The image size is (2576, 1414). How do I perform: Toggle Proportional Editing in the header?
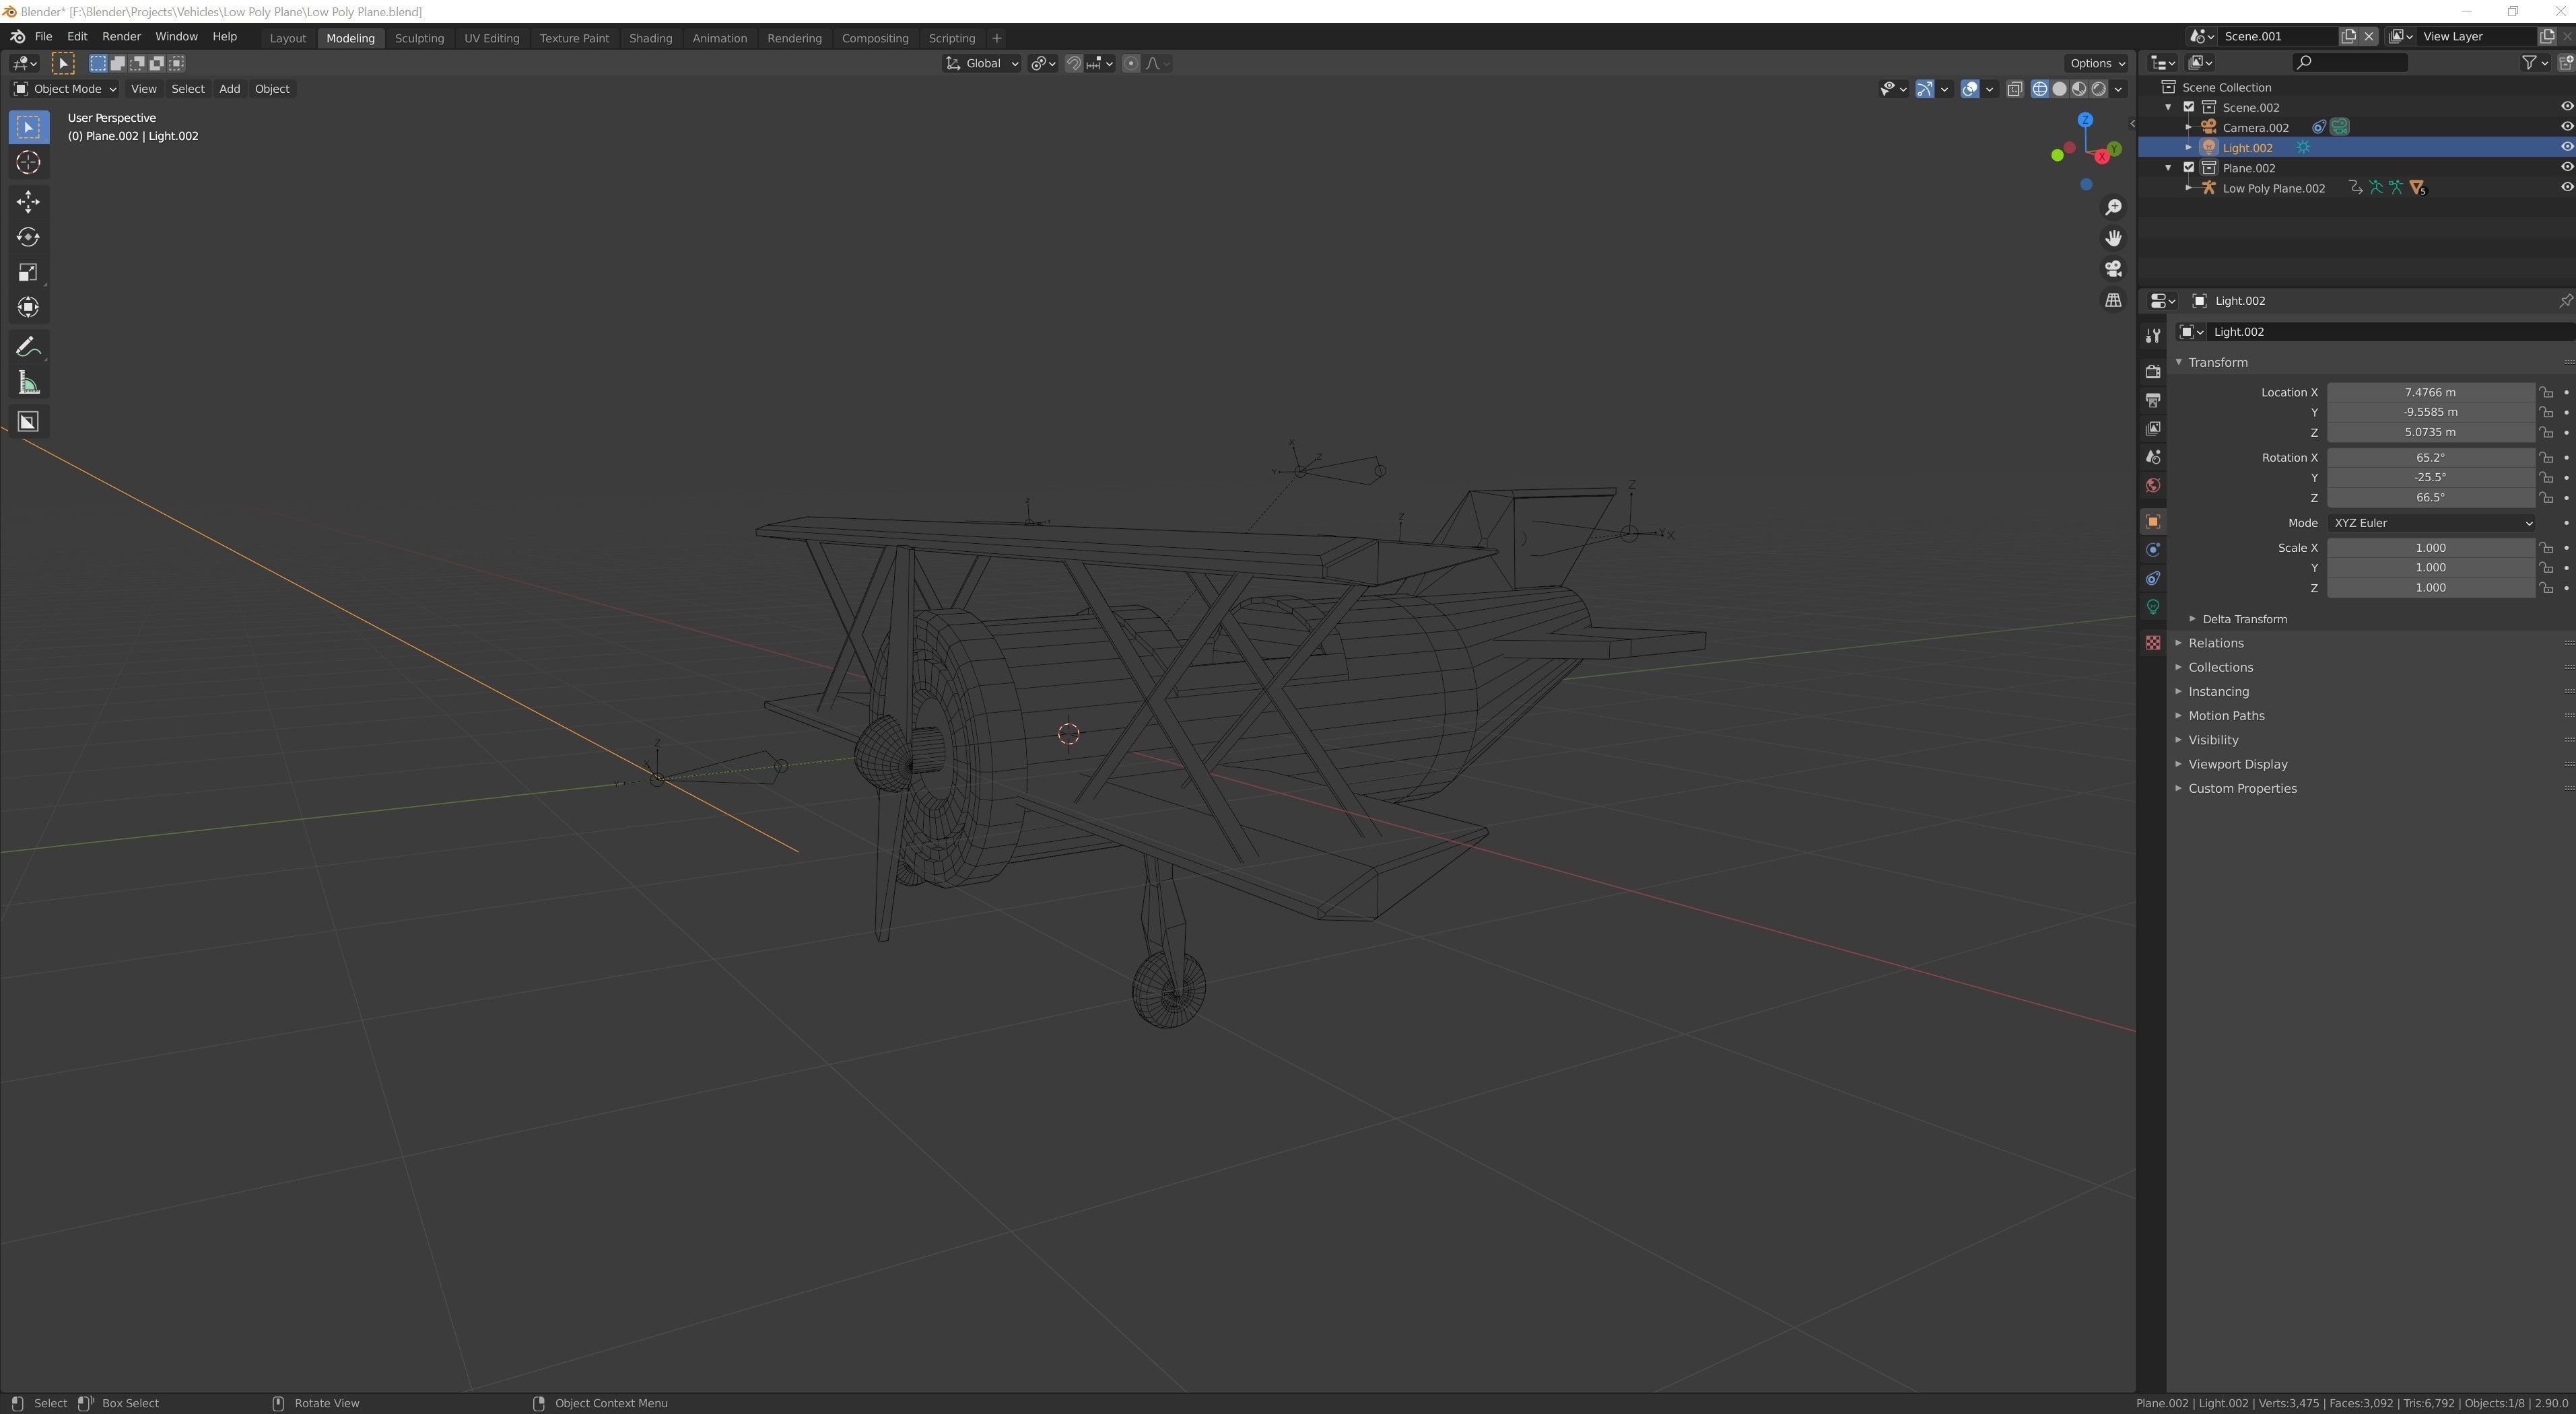[x=1131, y=63]
